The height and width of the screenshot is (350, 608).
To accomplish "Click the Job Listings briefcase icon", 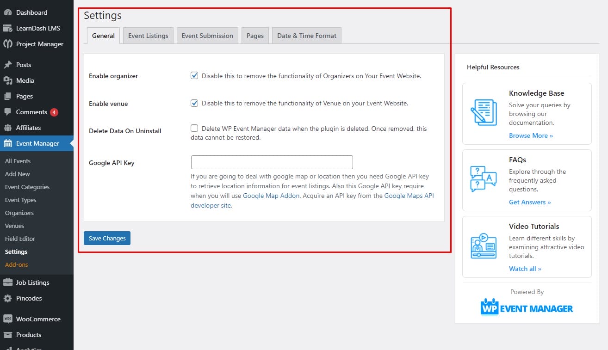I will click(x=8, y=282).
